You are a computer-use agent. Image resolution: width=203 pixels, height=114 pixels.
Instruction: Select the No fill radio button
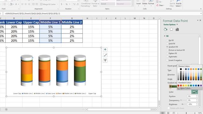pyautogui.click(x=167, y=40)
